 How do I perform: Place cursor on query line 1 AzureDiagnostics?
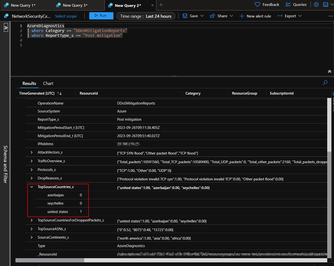pyautogui.click(x=45, y=26)
